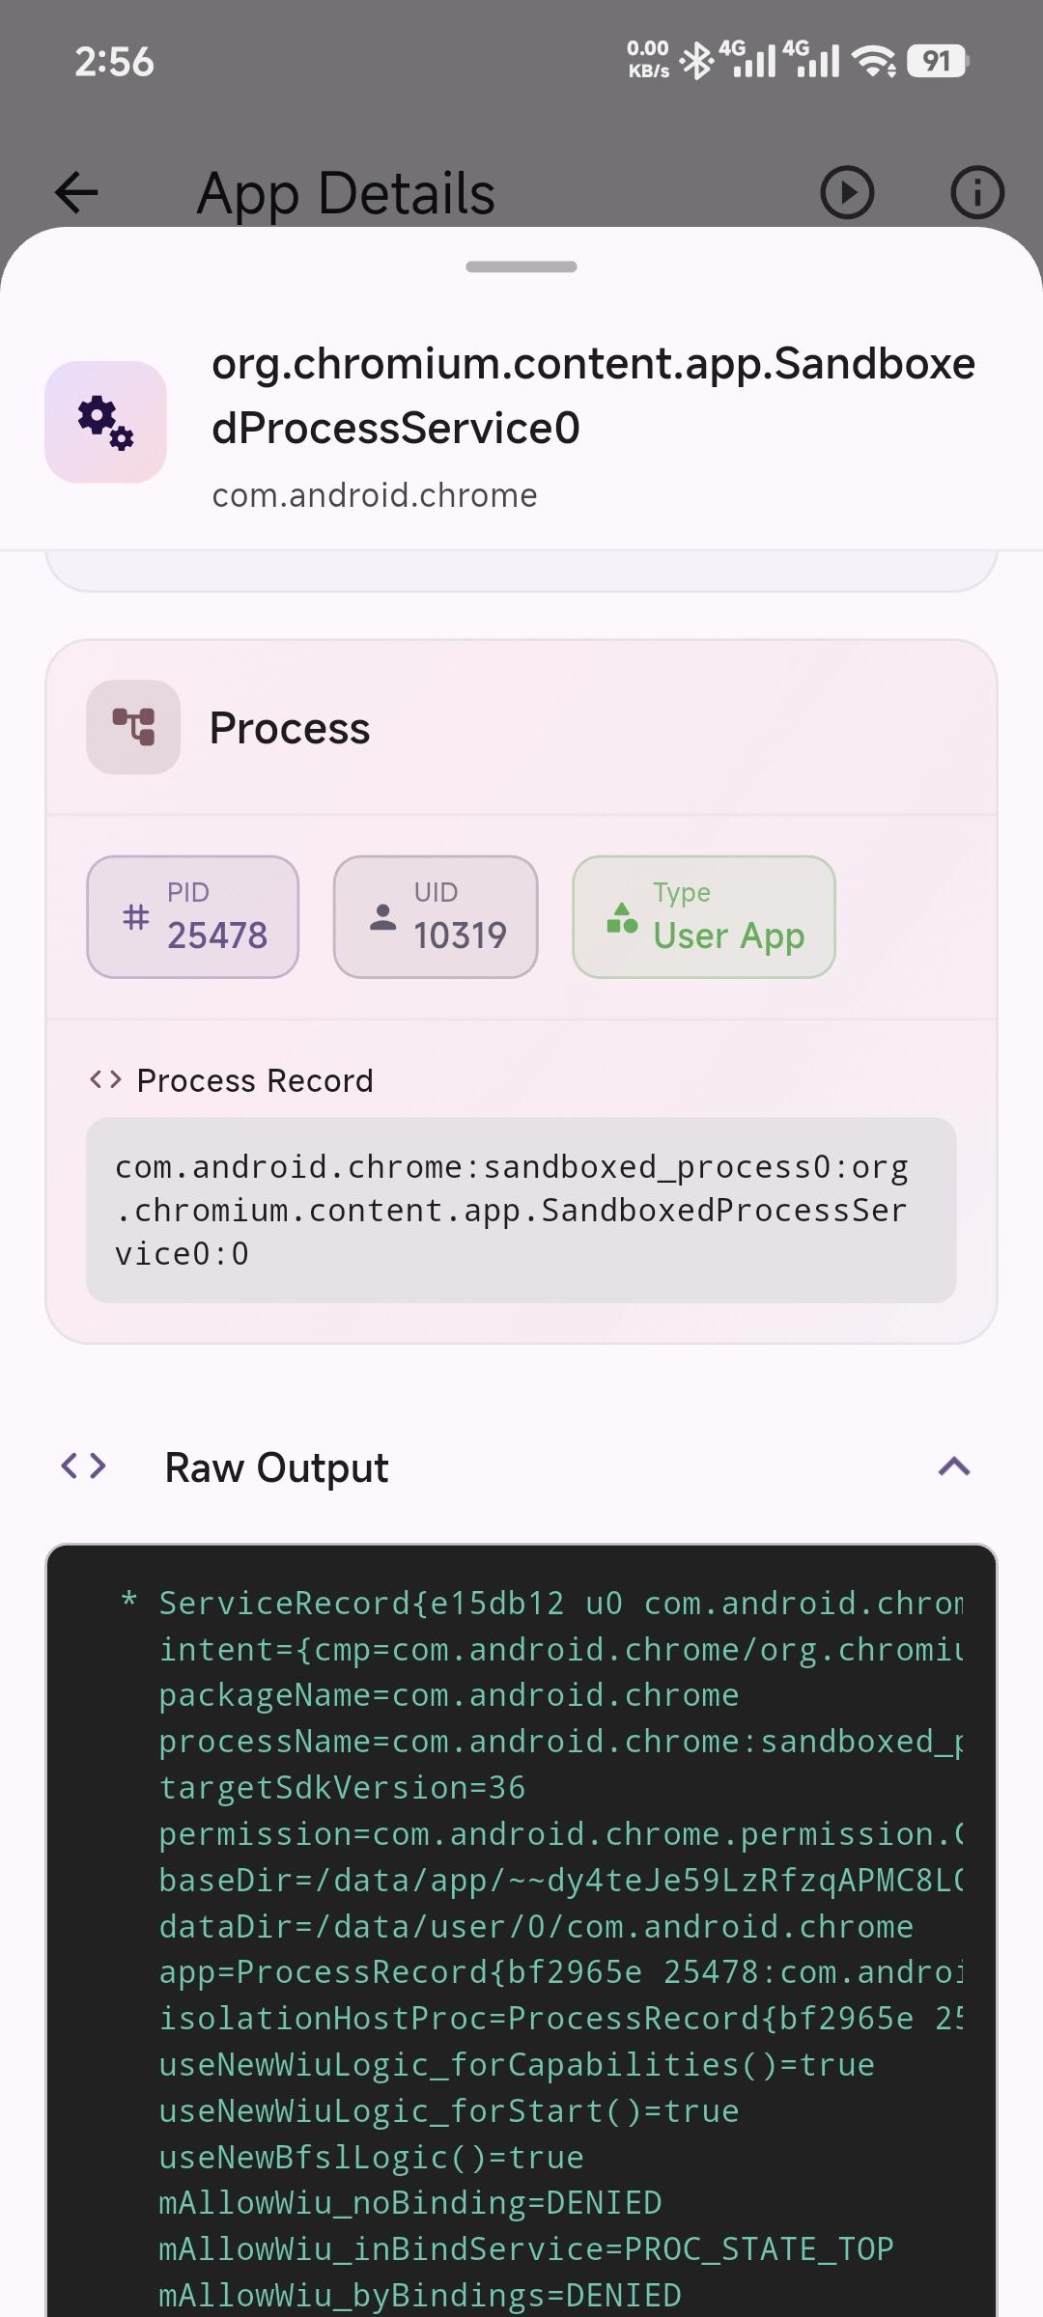Image resolution: width=1043 pixels, height=2317 pixels.
Task: Tap the bottom sheet drag handle
Action: [x=521, y=266]
